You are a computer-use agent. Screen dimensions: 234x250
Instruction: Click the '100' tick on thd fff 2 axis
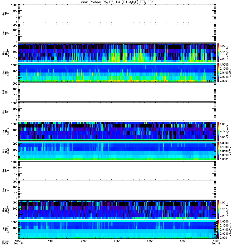(x=15, y=109)
